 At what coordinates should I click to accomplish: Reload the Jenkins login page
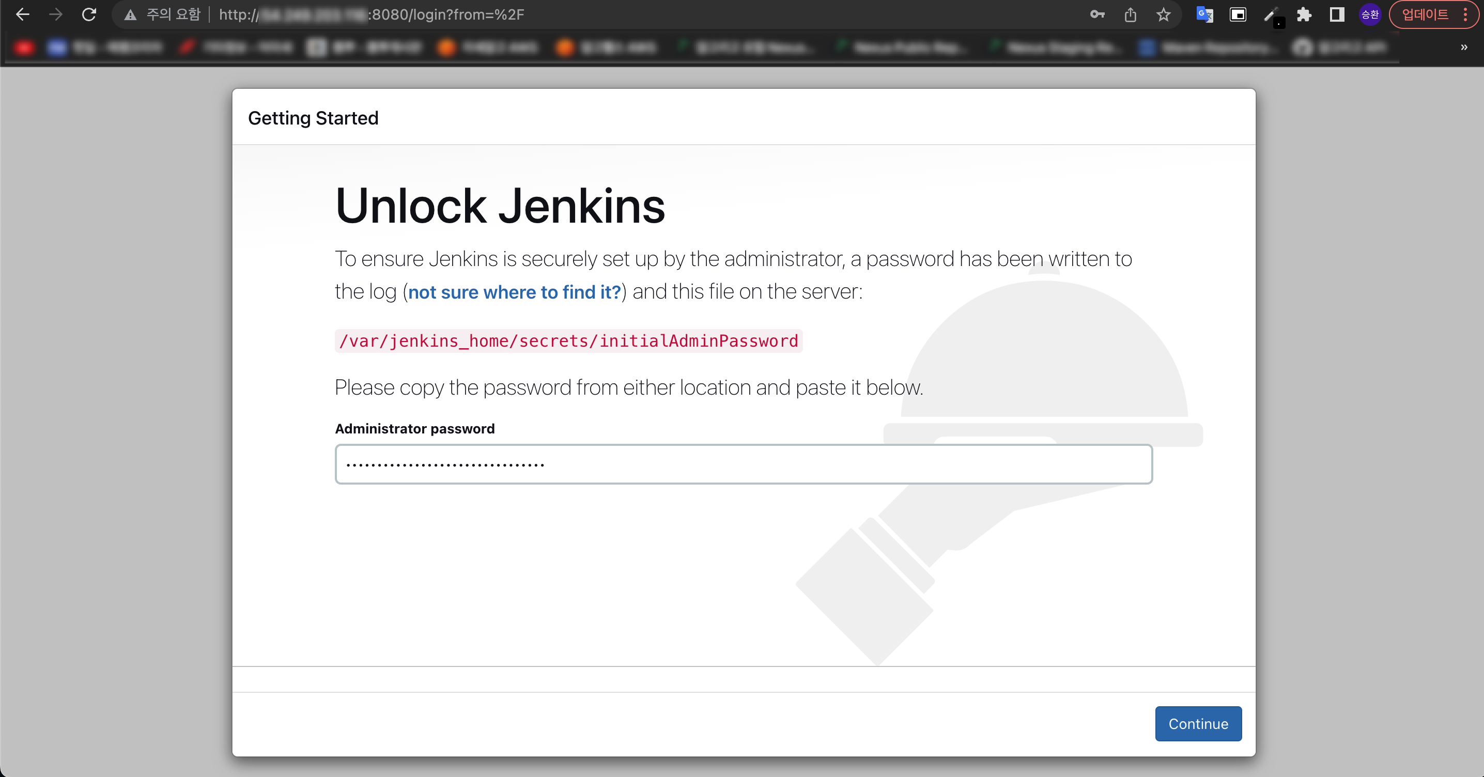click(89, 14)
